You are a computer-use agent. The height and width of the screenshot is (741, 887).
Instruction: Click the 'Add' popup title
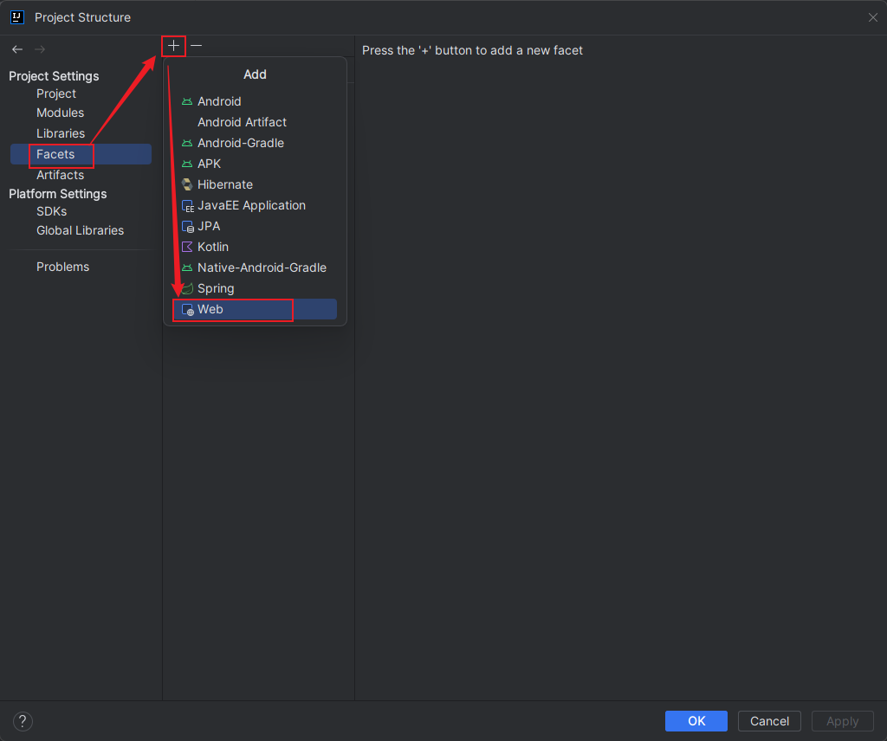pyautogui.click(x=255, y=74)
